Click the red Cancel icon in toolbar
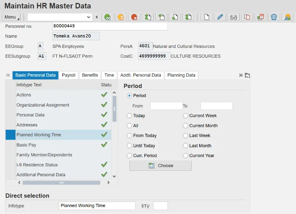This screenshot has height=214, width=296. pyautogui.click(x=134, y=17)
